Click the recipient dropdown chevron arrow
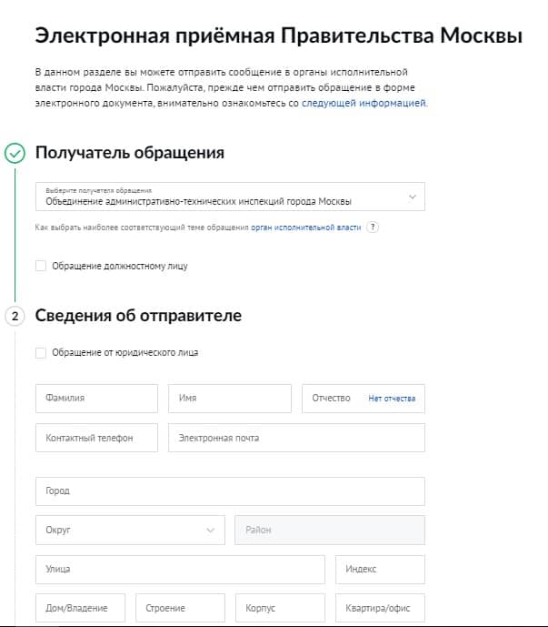548x627 pixels. pyautogui.click(x=413, y=197)
